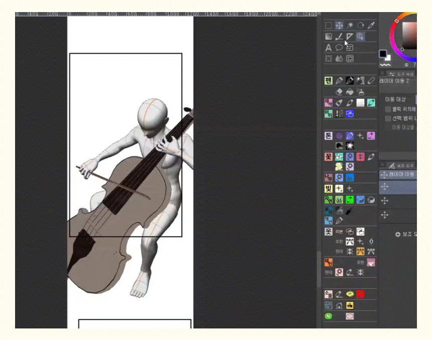Select the Move Layer tool

(x=339, y=25)
